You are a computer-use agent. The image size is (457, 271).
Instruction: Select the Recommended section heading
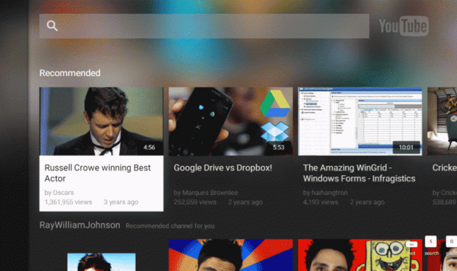70,73
